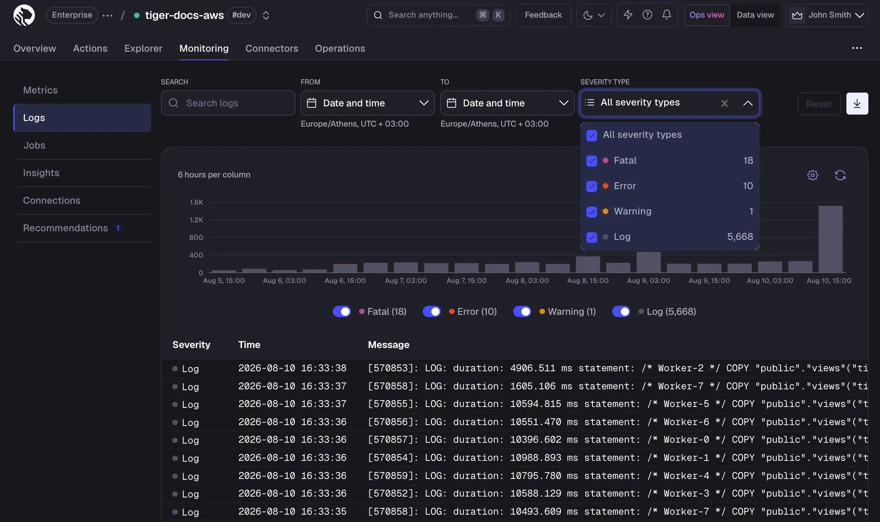Click the three-dot menu at right of tabs
This screenshot has width=880, height=522.
(x=857, y=48)
